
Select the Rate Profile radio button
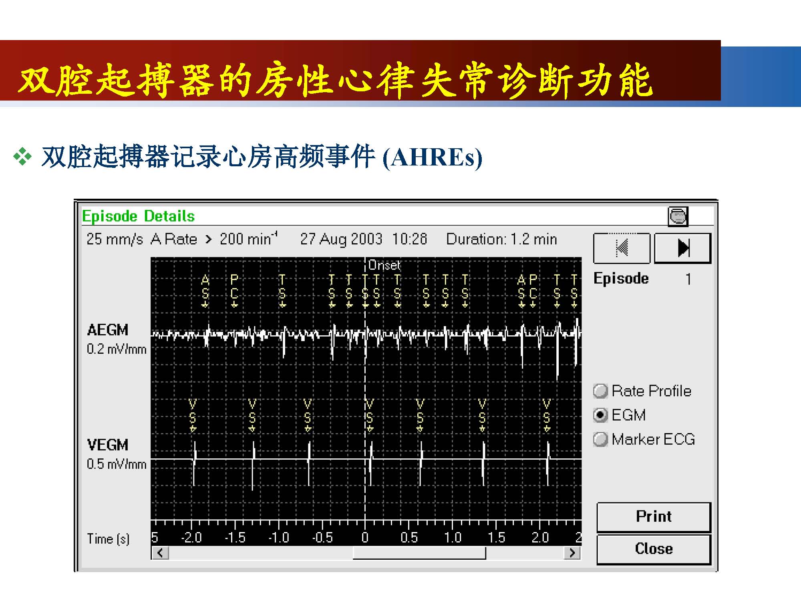[600, 391]
